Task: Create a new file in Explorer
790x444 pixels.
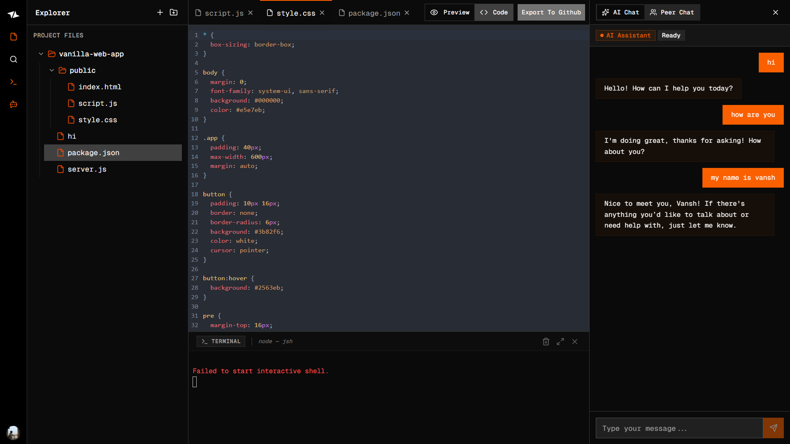Action: pos(160,12)
